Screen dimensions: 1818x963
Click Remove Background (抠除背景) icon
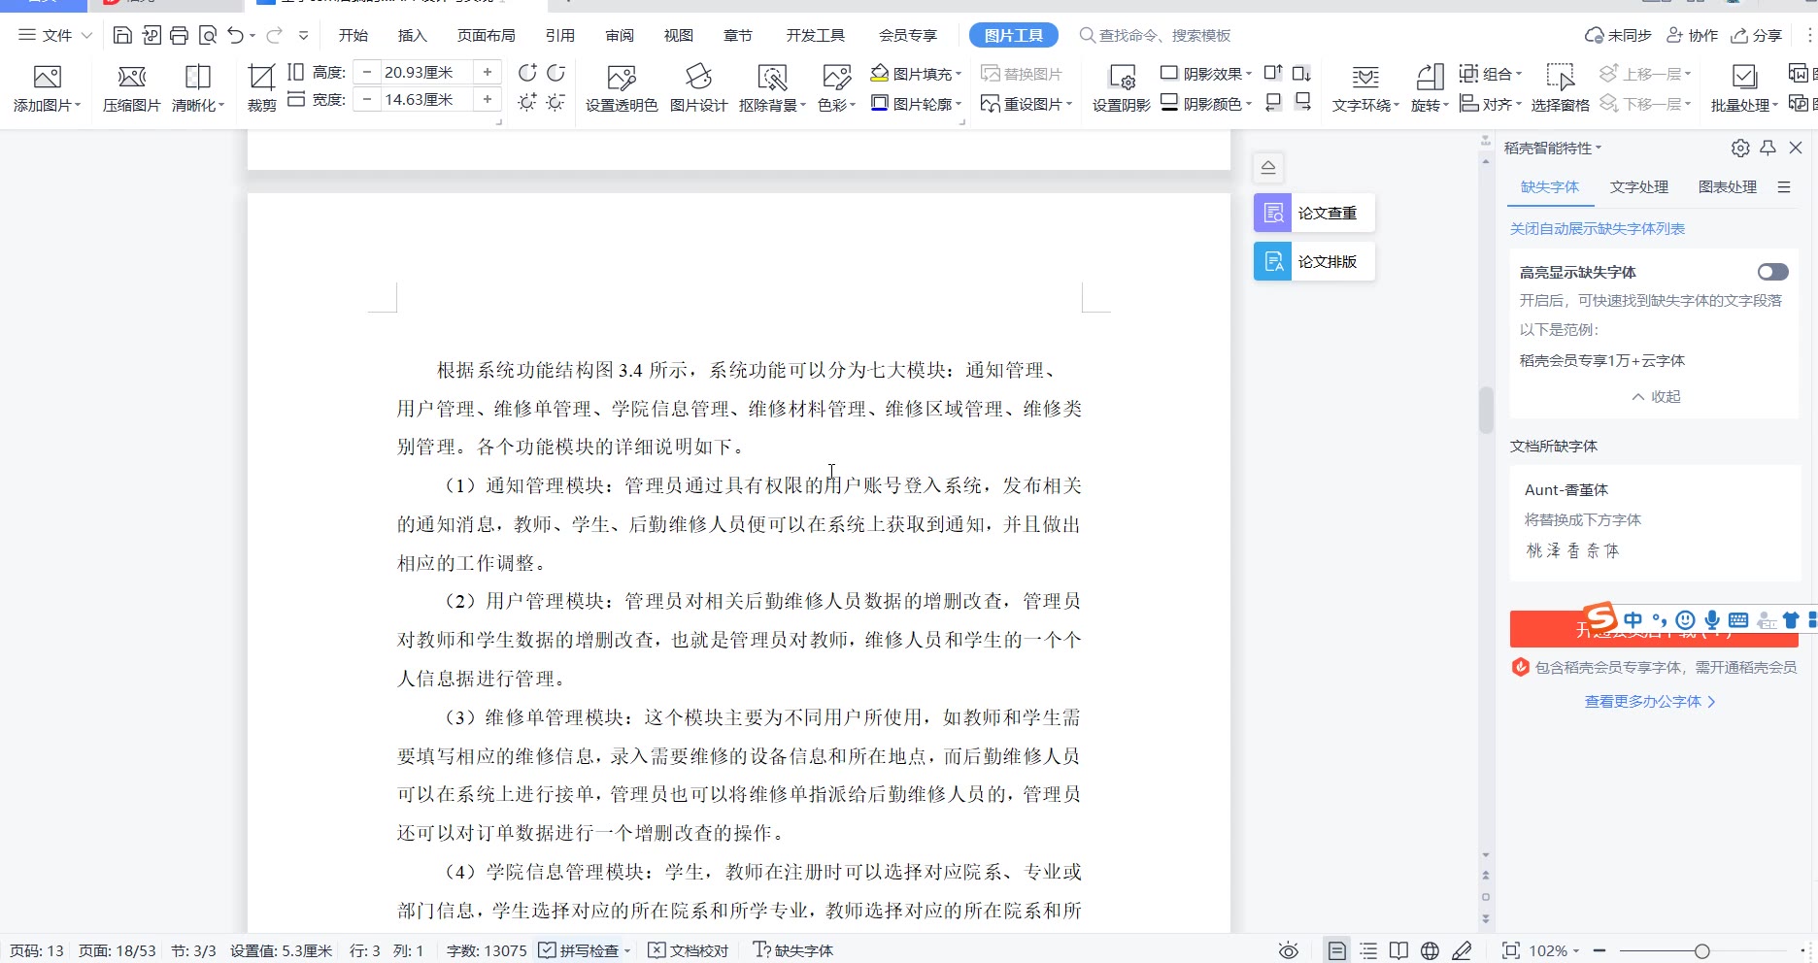click(772, 78)
